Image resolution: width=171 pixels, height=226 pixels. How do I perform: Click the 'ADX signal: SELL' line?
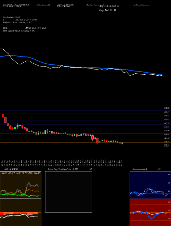[x=19, y=31]
